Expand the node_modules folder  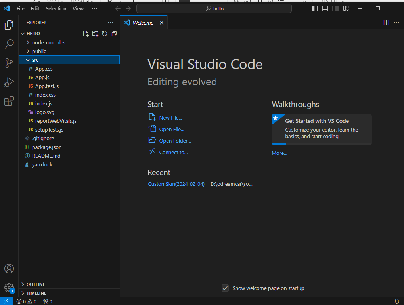[69, 42]
